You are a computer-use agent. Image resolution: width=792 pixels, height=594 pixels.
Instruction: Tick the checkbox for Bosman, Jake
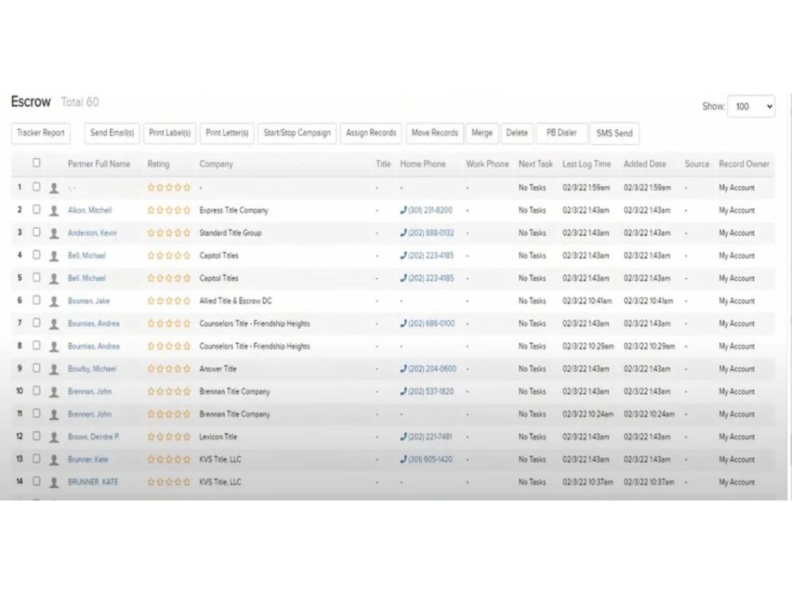36,300
